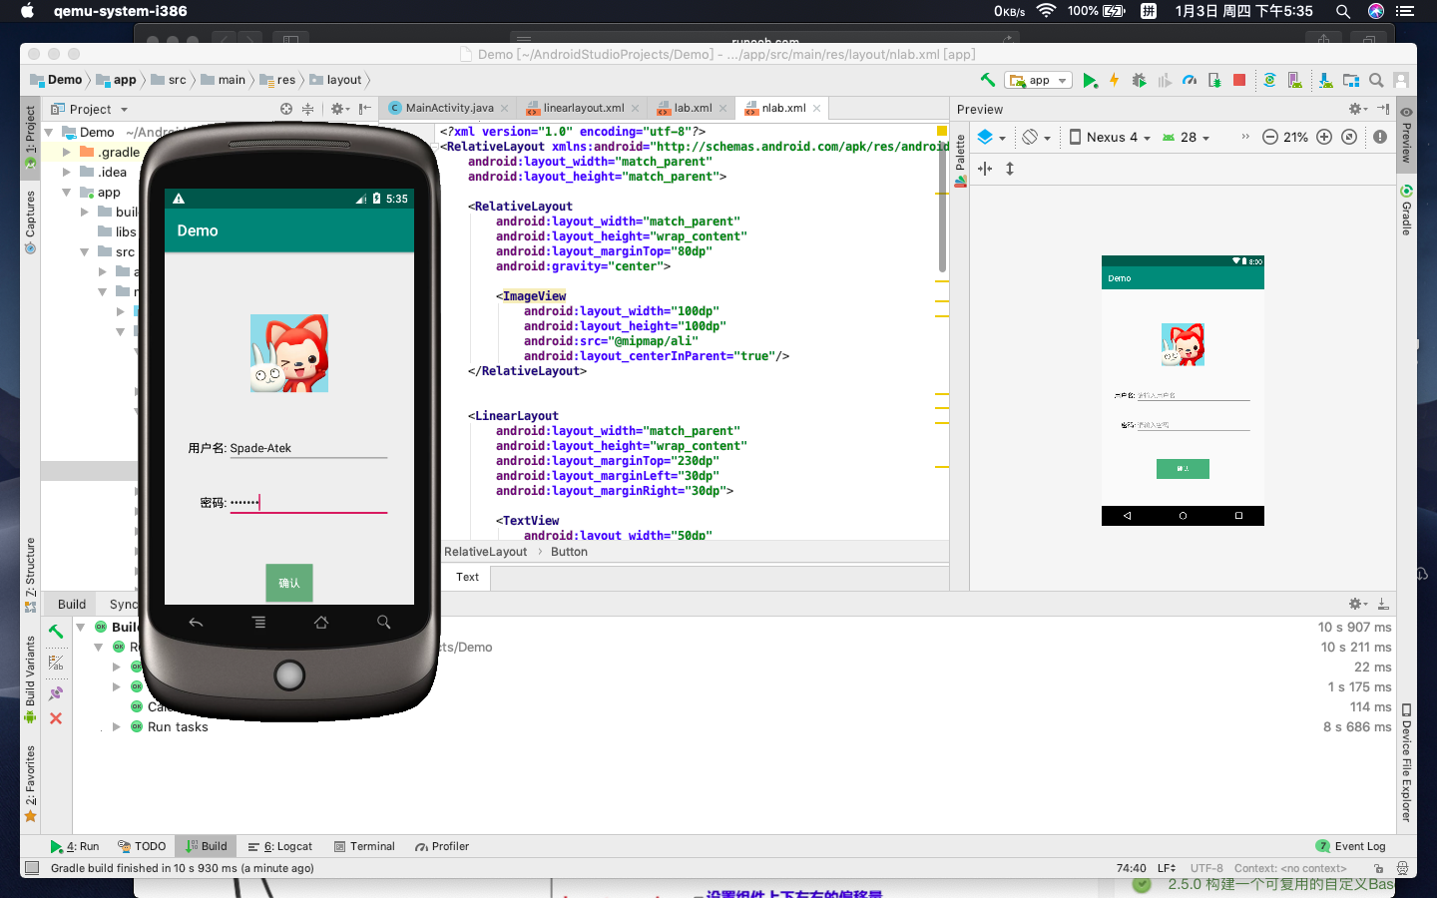The width and height of the screenshot is (1437, 898).
Task: Click the Search Everywhere magnifier in toolbar
Action: (x=1376, y=80)
